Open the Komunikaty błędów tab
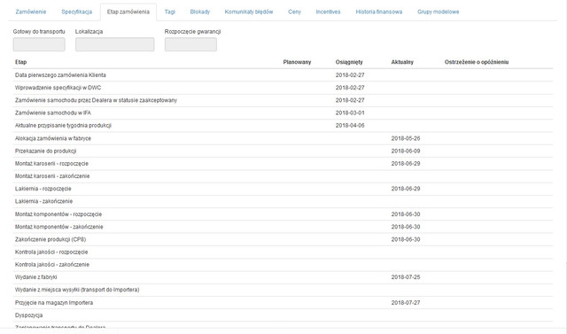 pyautogui.click(x=249, y=12)
